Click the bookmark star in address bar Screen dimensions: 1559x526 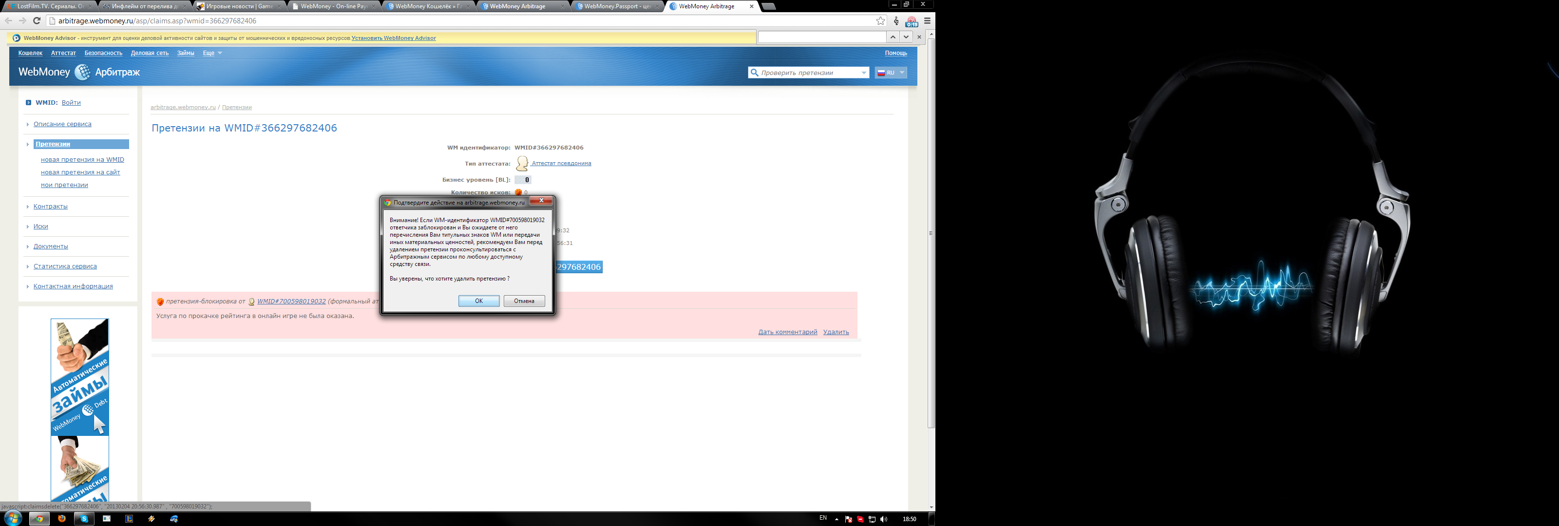880,20
